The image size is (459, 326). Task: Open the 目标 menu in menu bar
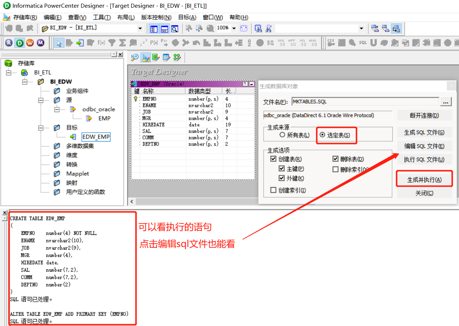[x=187, y=17]
